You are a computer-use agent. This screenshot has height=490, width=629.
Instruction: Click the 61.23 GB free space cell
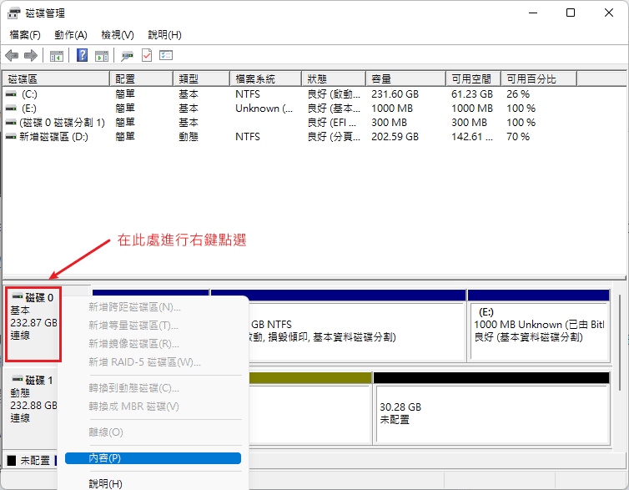click(x=472, y=94)
